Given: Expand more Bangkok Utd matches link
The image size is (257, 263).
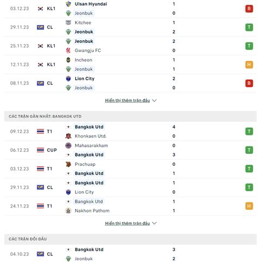Looking at the screenshot, I should (x=127, y=223).
